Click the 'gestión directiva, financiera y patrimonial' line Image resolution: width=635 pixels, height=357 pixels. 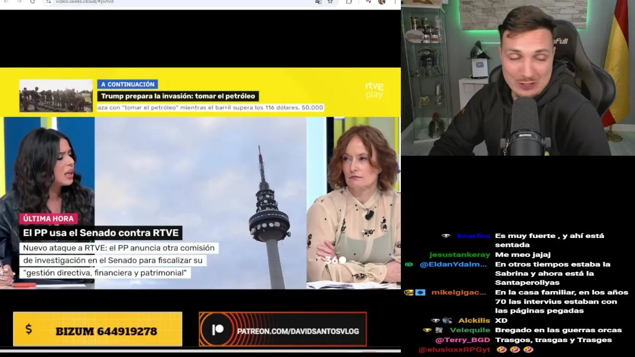coord(105,273)
